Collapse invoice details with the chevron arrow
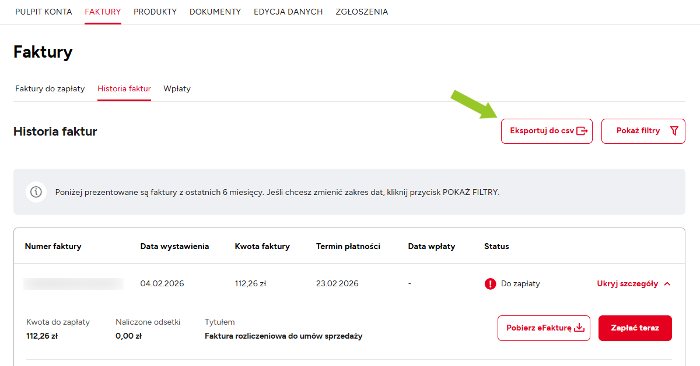The image size is (700, 366). click(667, 284)
